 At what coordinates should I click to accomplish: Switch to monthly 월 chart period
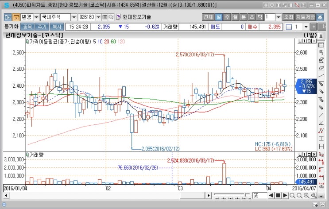(x=235, y=17)
